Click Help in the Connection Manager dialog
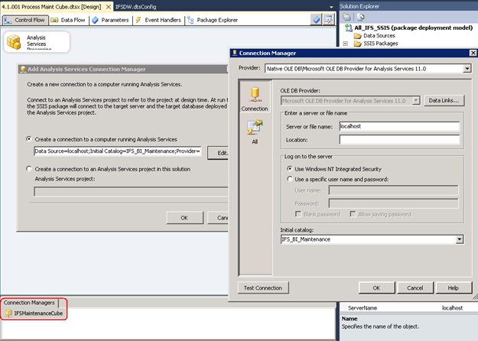The width and height of the screenshot is (478, 341). [453, 287]
